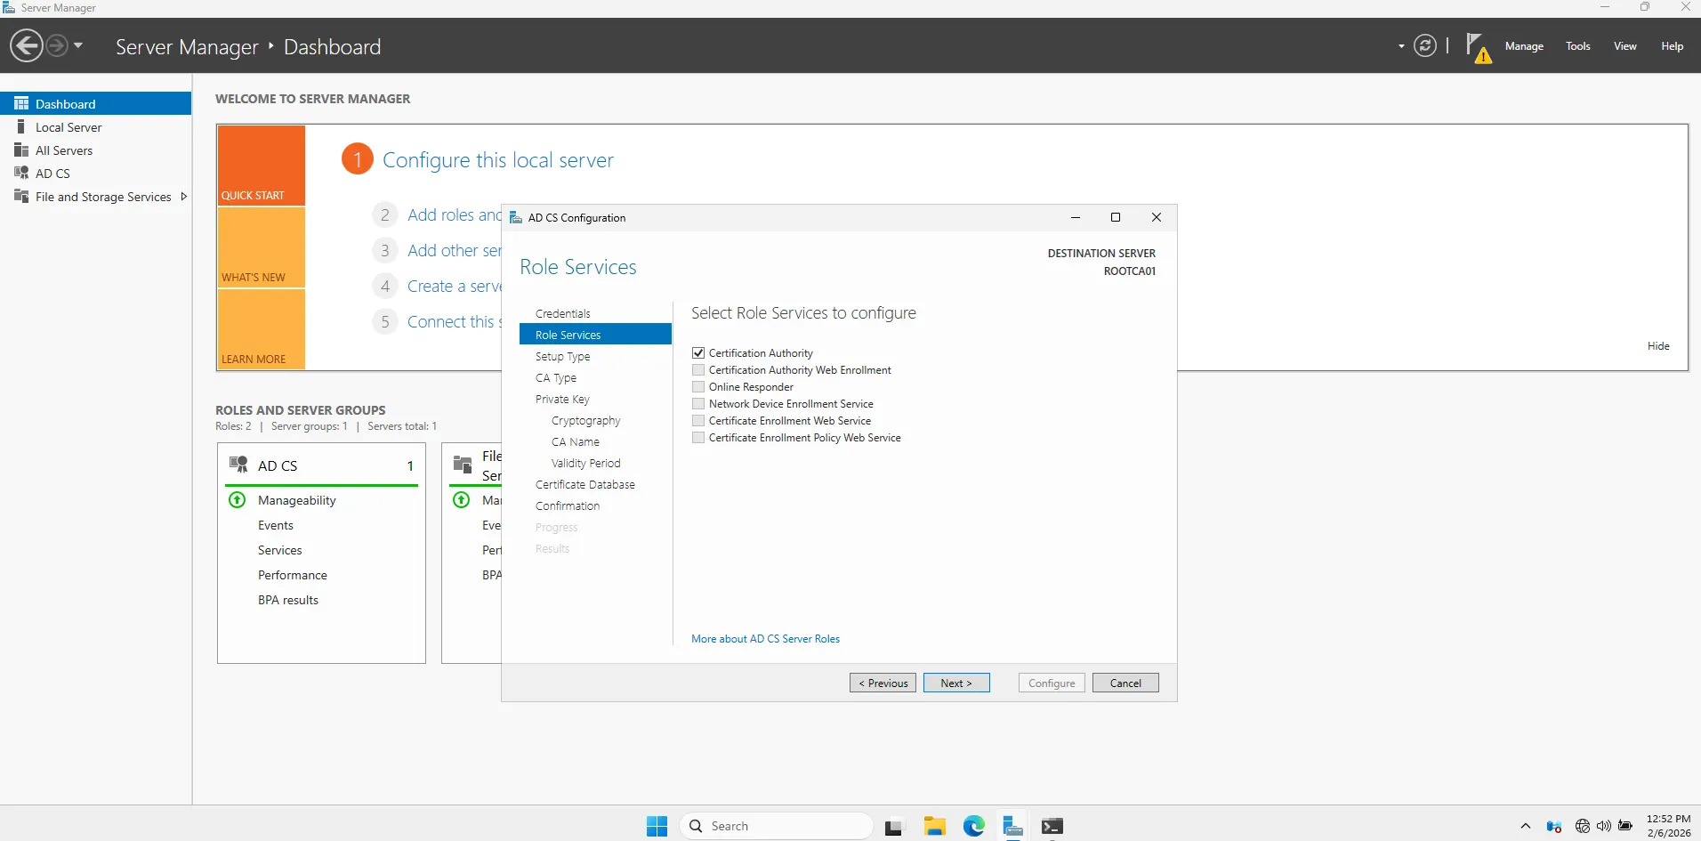Open the Manage menu
The height and width of the screenshot is (841, 1701).
click(x=1524, y=46)
